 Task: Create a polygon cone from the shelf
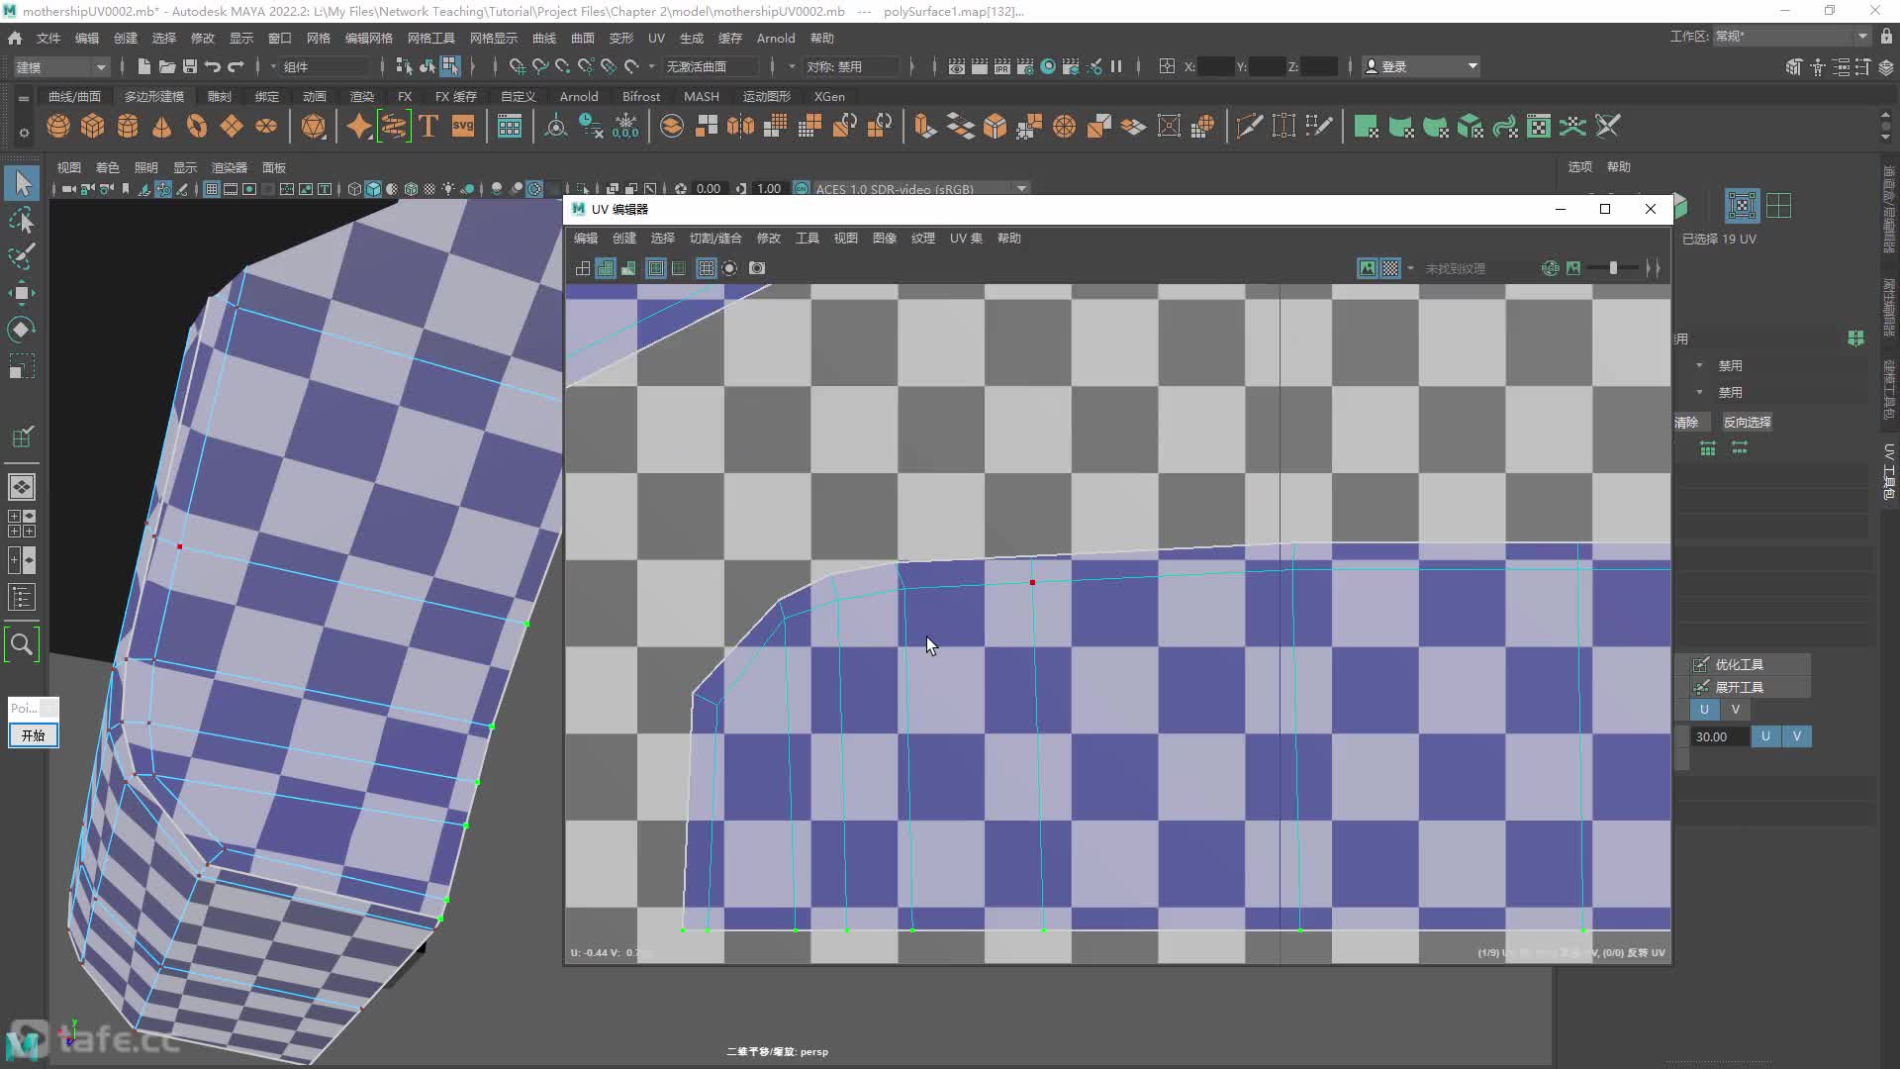point(162,127)
